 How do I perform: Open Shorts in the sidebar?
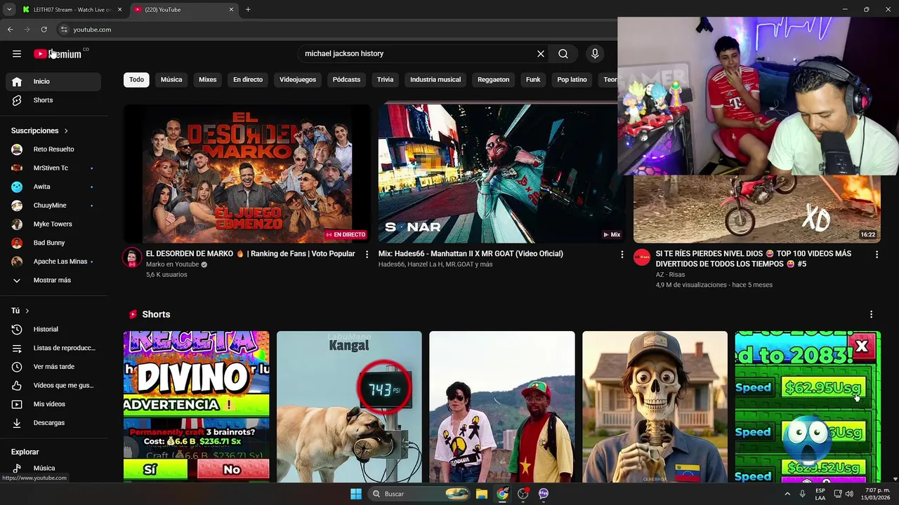[53, 100]
